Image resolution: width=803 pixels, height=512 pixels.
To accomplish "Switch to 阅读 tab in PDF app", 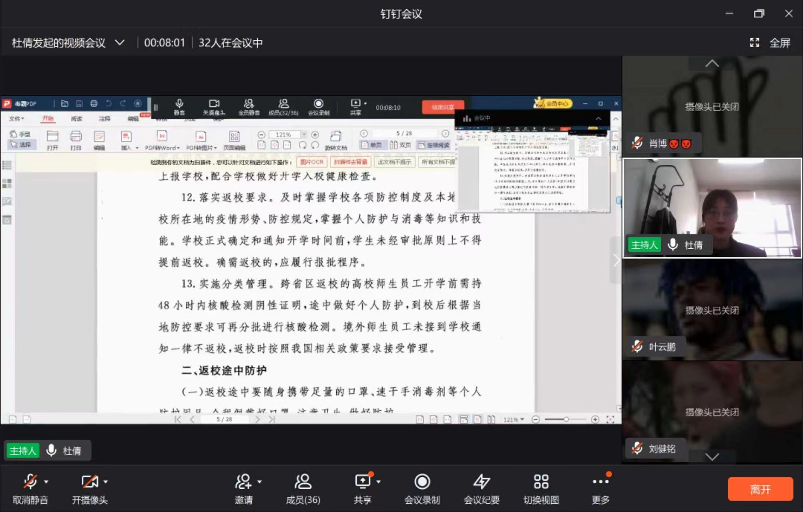I will tap(76, 118).
